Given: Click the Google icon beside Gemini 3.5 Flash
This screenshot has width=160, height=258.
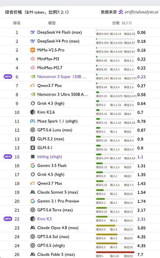Looking at the screenshot, I should 33,166.
